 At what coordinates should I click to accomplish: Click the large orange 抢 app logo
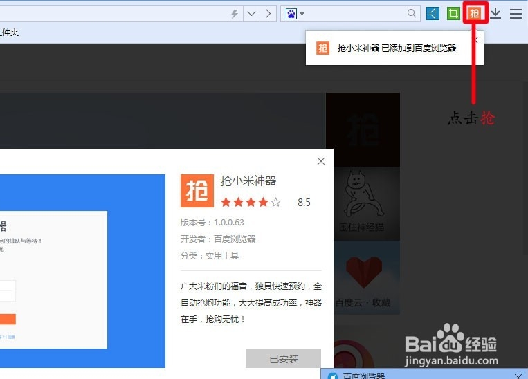pos(197,190)
